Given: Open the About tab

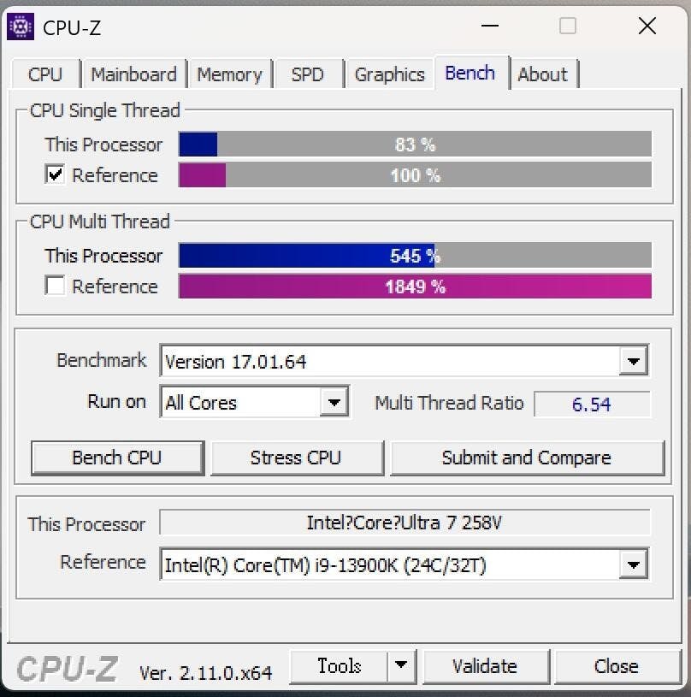Looking at the screenshot, I should [543, 74].
